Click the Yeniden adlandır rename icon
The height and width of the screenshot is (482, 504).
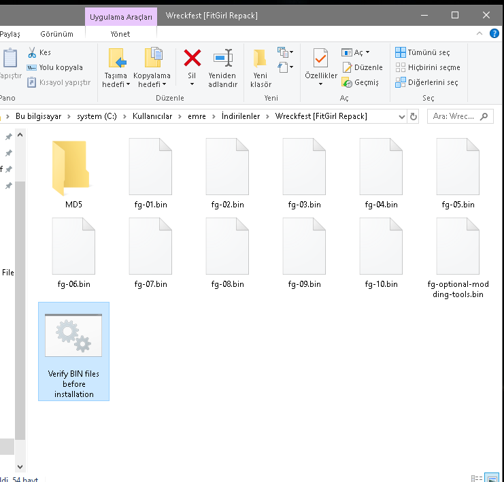tap(223, 58)
